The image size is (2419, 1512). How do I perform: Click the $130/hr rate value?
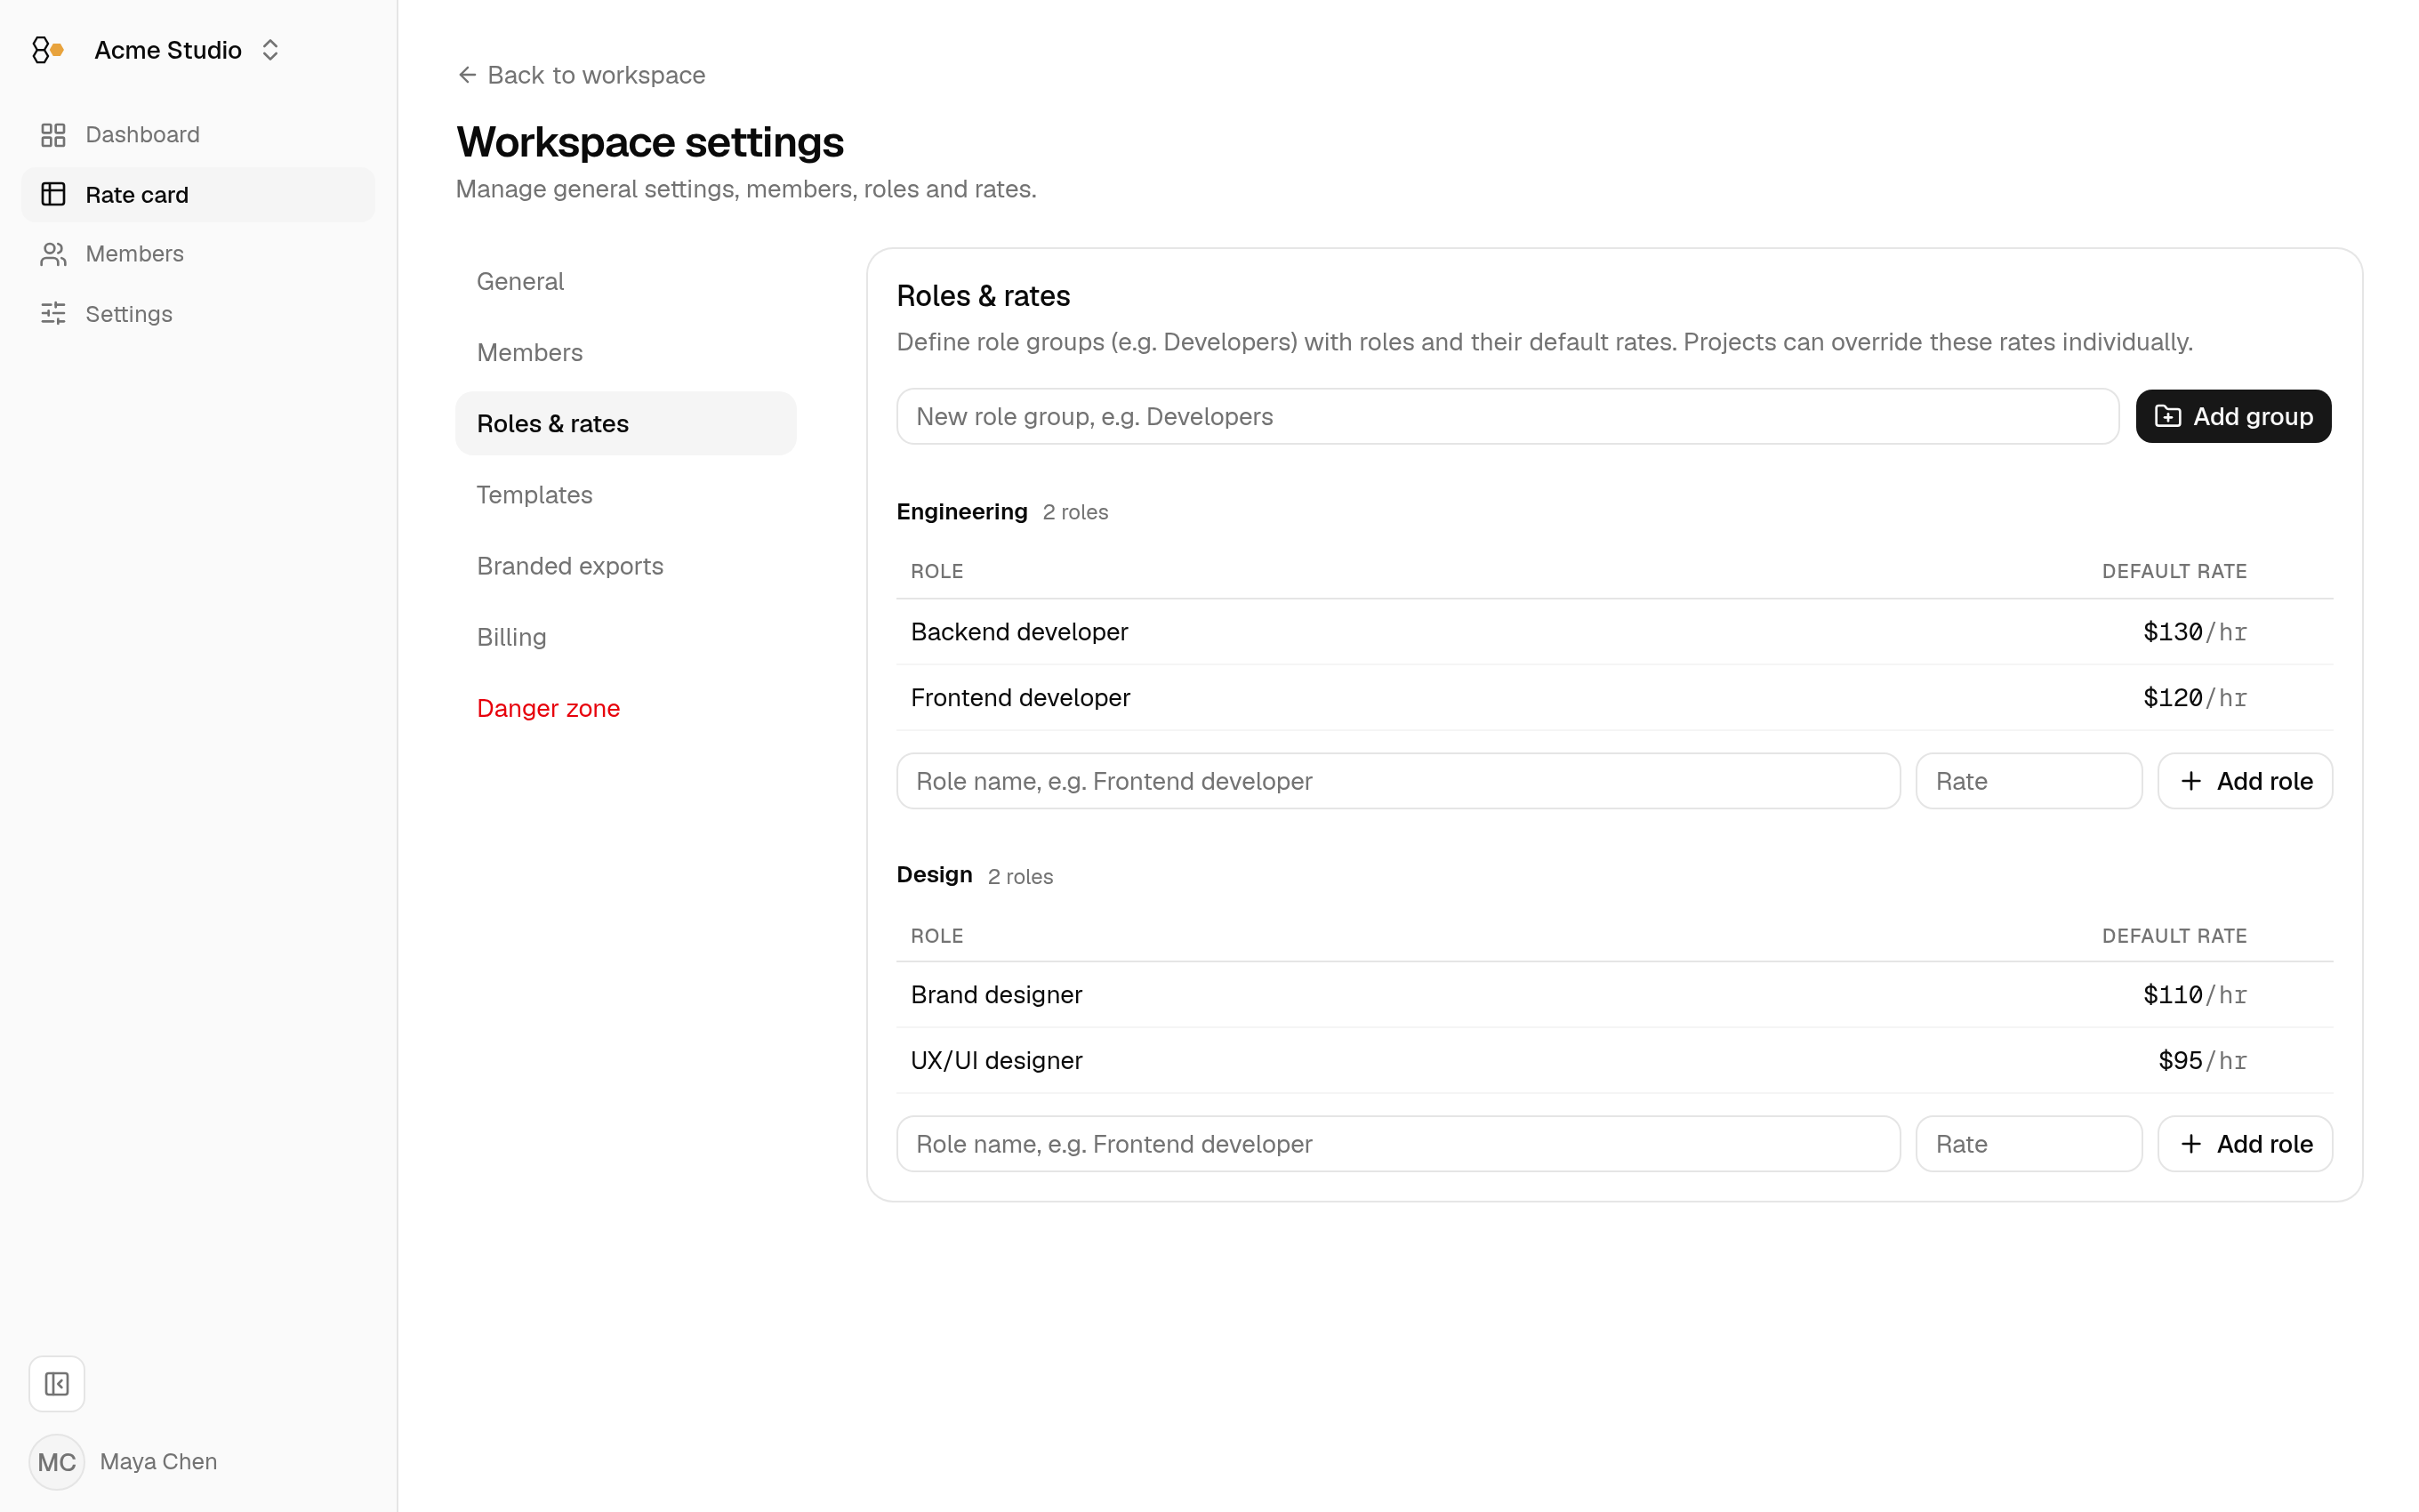pyautogui.click(x=2194, y=632)
